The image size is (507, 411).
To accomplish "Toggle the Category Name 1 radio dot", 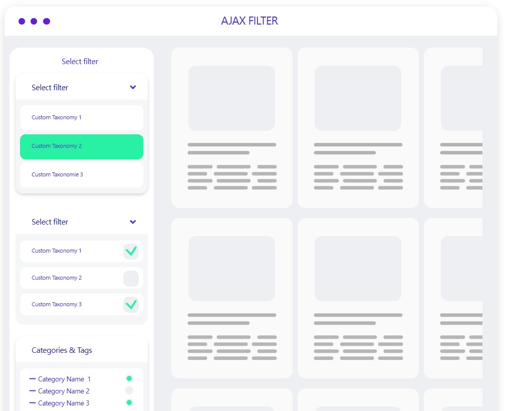I will (x=129, y=378).
